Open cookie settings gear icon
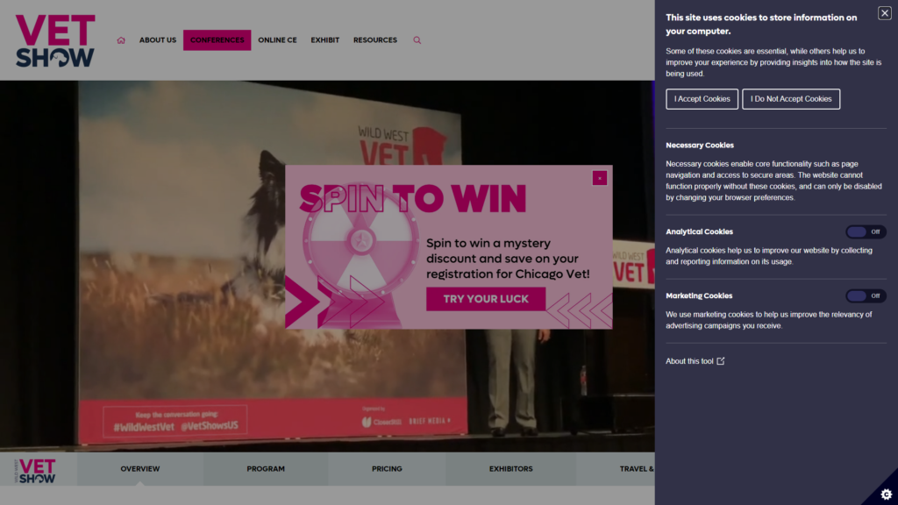 click(886, 494)
